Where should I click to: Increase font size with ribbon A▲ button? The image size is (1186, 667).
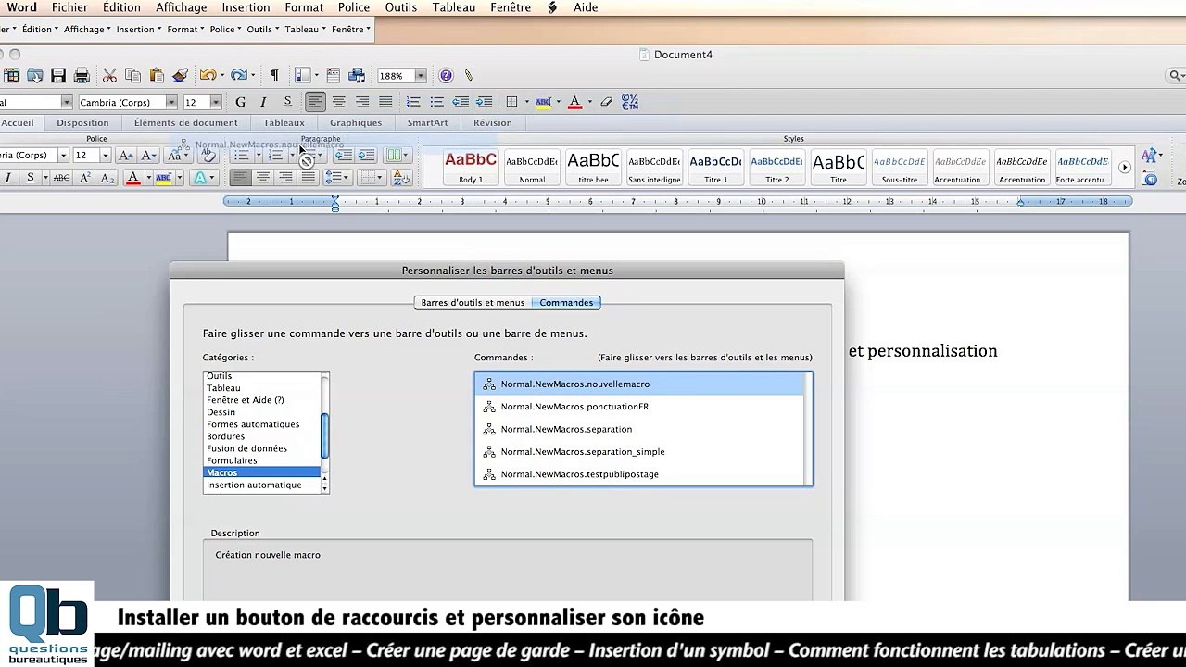[126, 156]
